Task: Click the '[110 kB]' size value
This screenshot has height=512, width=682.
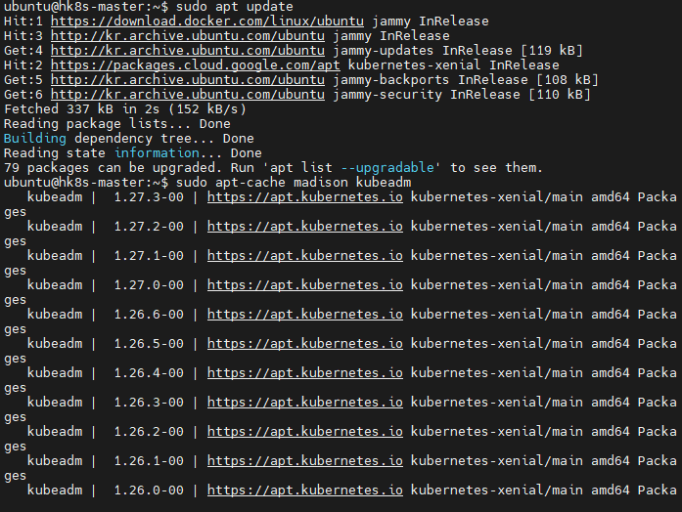Action: (x=560, y=94)
